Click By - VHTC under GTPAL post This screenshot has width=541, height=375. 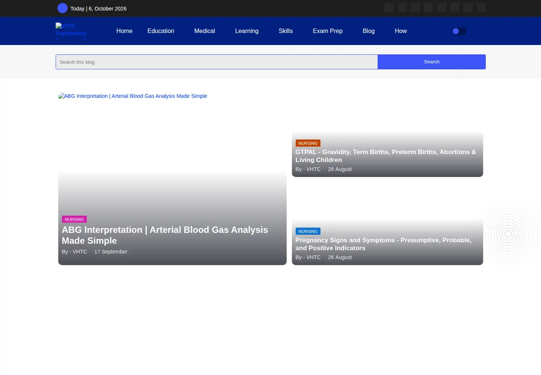click(308, 169)
